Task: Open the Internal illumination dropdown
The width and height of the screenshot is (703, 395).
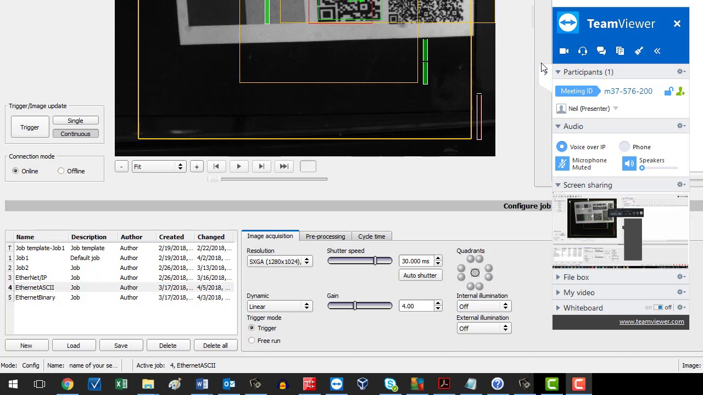Action: pos(484,307)
